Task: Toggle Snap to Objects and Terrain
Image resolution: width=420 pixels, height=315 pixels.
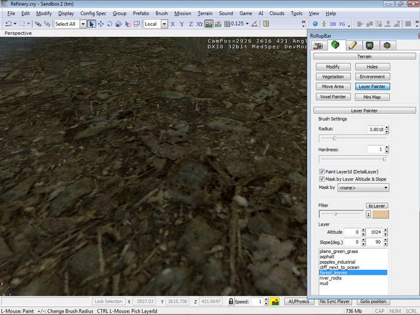Action: [218, 24]
